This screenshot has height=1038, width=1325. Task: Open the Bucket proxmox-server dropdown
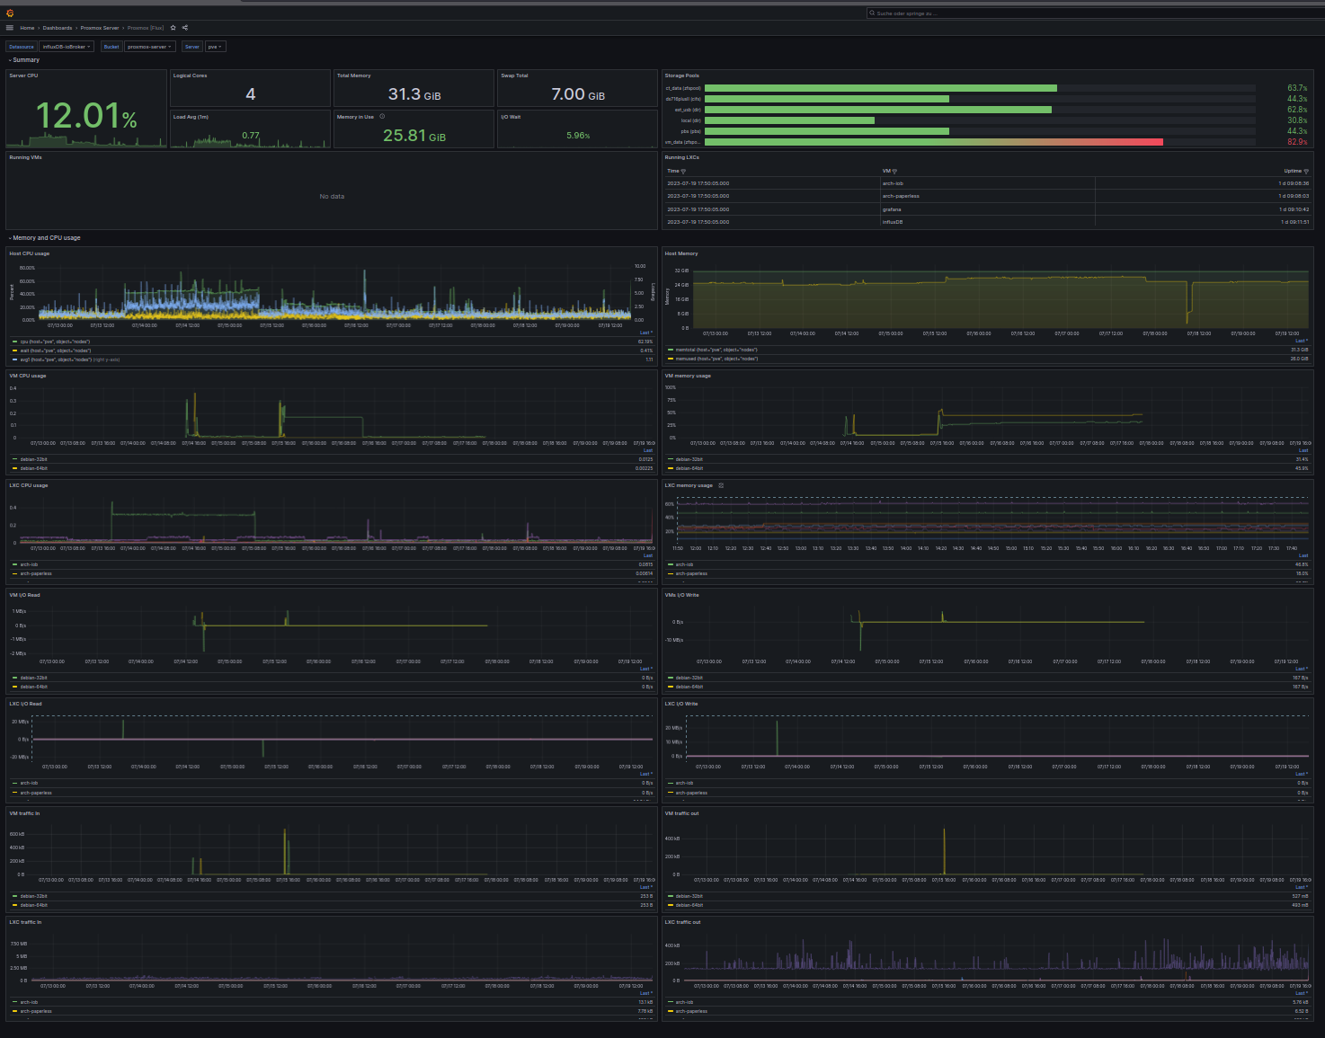[148, 47]
